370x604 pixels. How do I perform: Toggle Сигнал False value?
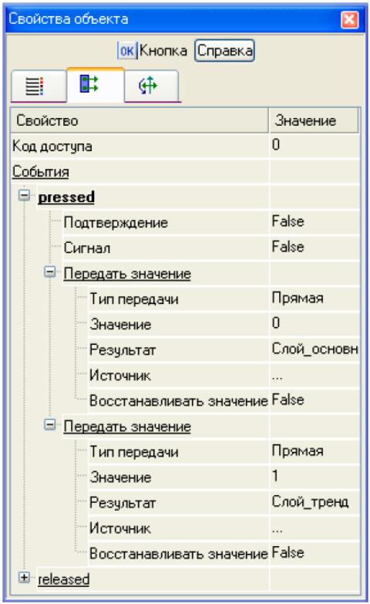pyautogui.click(x=314, y=248)
